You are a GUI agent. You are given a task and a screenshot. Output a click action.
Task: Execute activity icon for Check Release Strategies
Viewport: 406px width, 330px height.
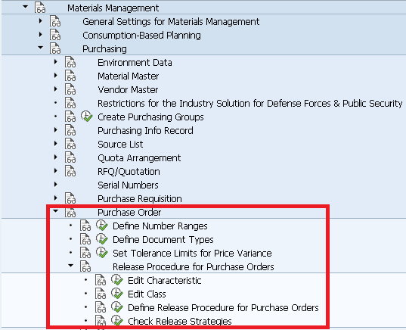[117, 320]
